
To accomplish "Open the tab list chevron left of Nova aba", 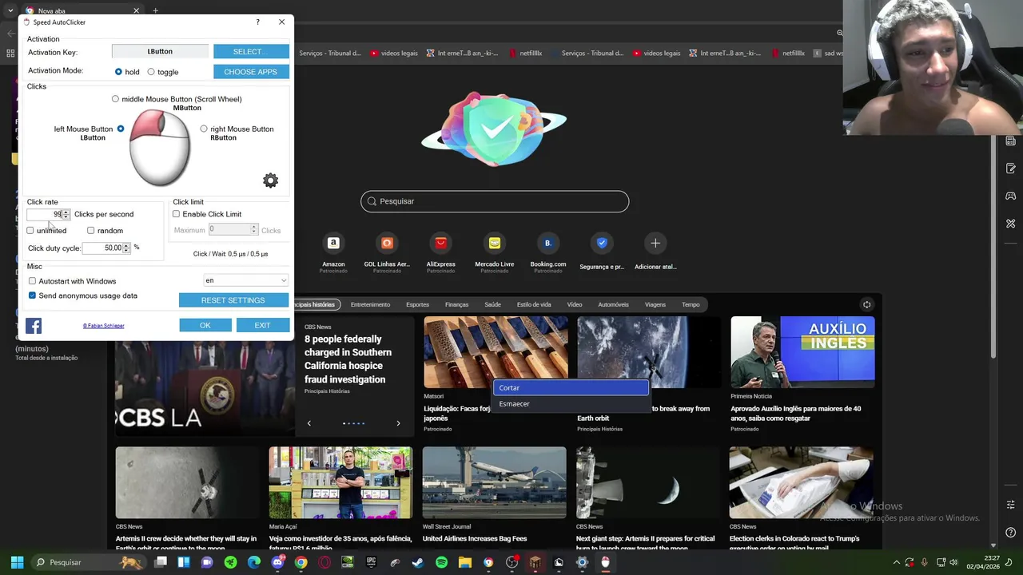I will tap(10, 10).
